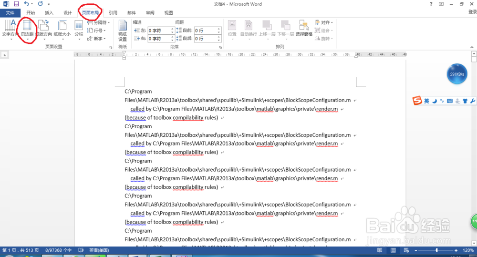Switch to the 开始 Home tab
This screenshot has width=477, height=257.
point(31,13)
